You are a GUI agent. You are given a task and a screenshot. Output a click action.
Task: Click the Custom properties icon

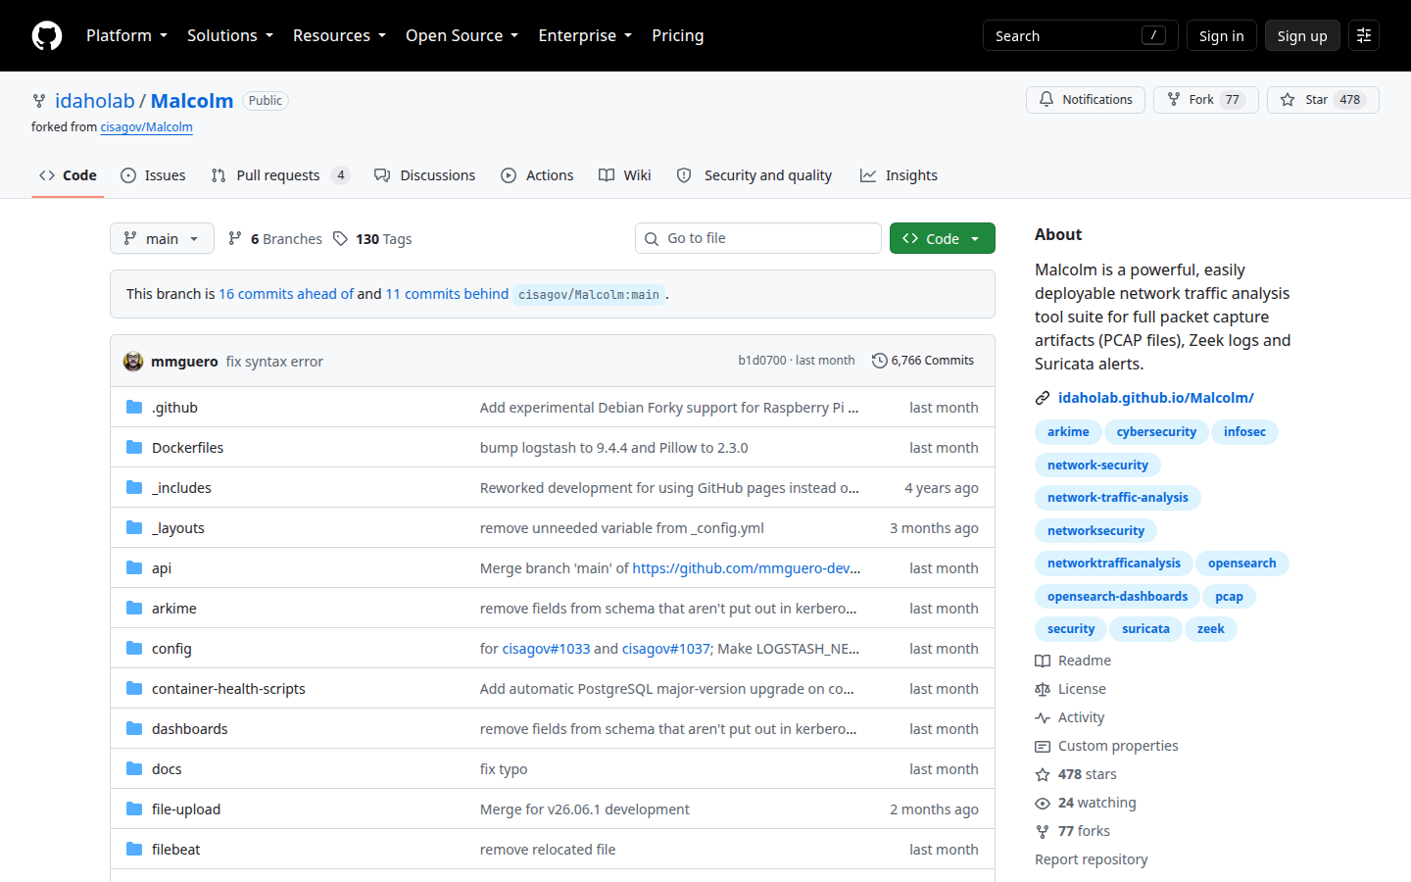tap(1043, 746)
